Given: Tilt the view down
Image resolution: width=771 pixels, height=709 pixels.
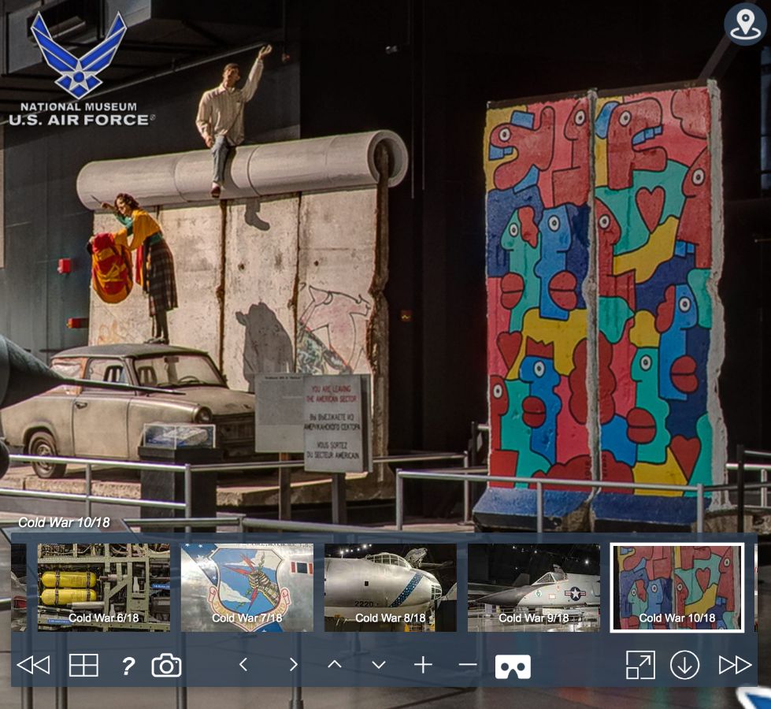Looking at the screenshot, I should tap(379, 665).
